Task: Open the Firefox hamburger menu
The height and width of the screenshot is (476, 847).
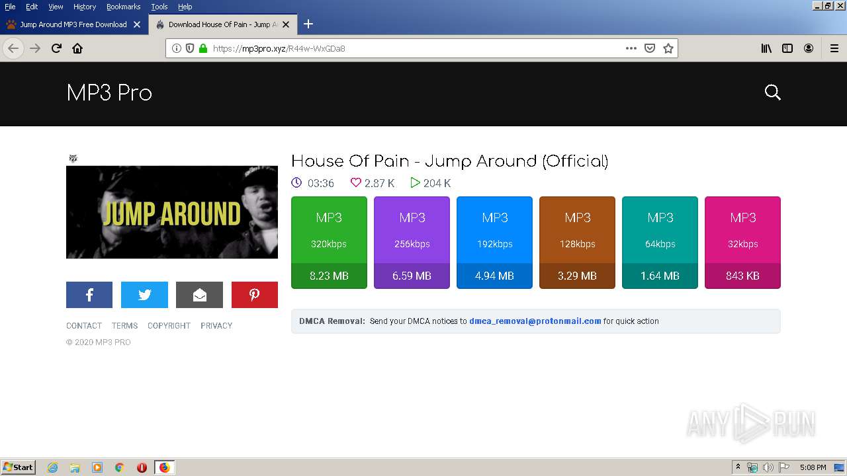Action: coord(834,48)
